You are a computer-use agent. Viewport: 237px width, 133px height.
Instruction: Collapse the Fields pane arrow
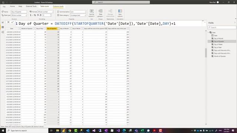pos(235,23)
